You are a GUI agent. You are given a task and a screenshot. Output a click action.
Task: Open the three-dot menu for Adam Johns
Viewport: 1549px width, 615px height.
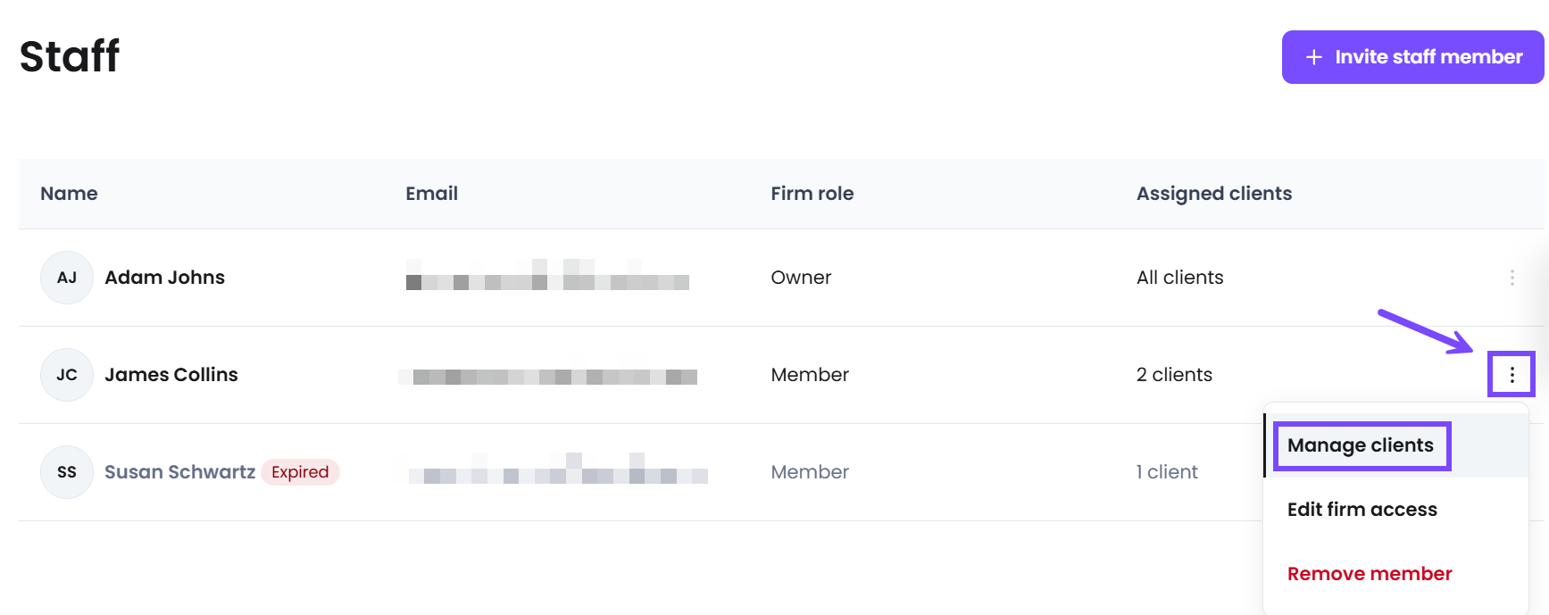(1512, 278)
